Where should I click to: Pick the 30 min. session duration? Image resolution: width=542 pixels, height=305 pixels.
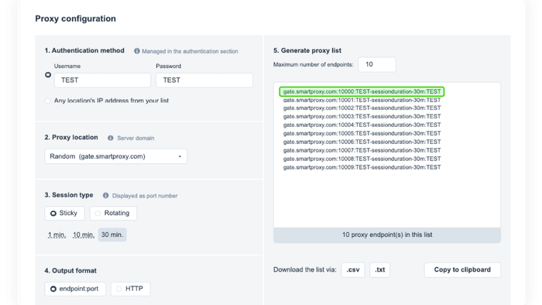(x=112, y=235)
